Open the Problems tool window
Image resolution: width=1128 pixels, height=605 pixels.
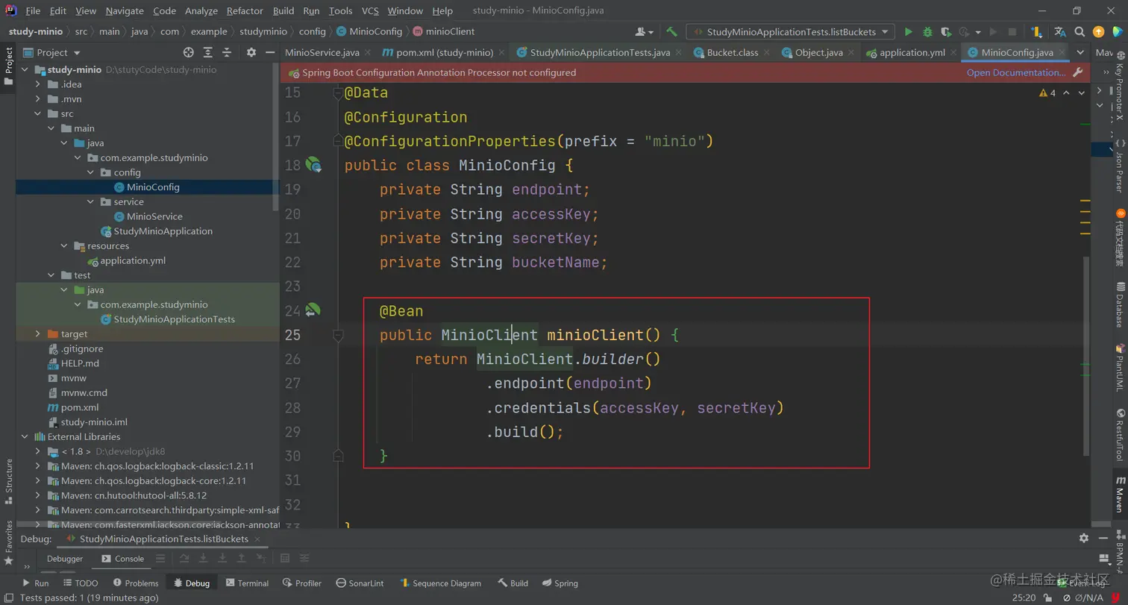[x=136, y=583]
